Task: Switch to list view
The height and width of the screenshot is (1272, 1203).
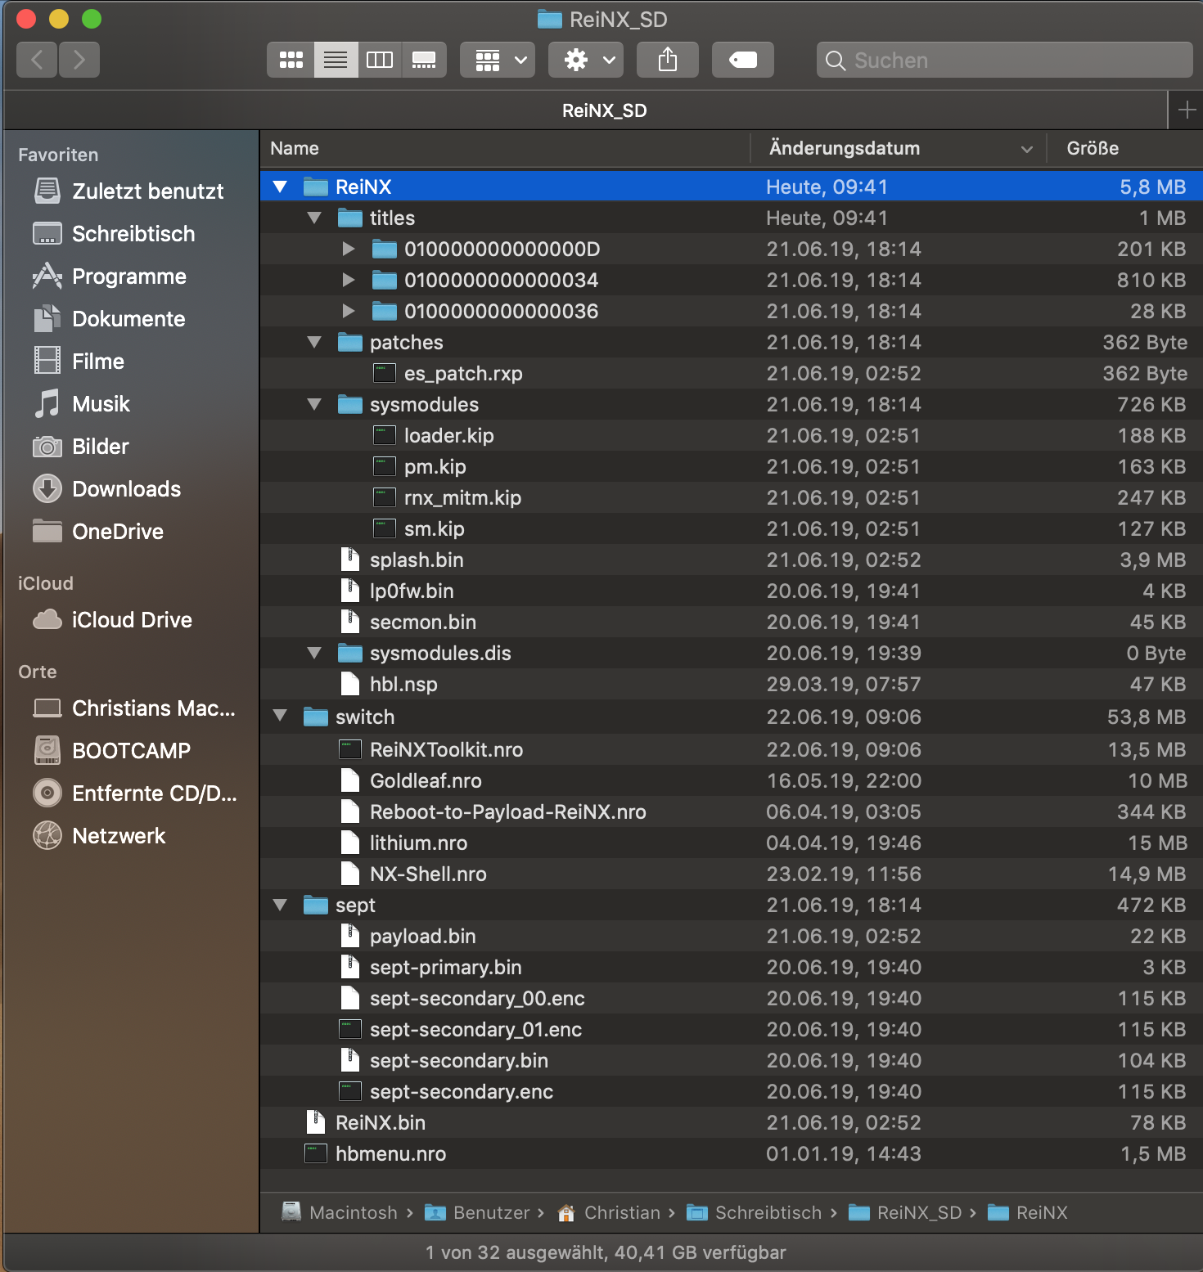Action: pyautogui.click(x=336, y=60)
